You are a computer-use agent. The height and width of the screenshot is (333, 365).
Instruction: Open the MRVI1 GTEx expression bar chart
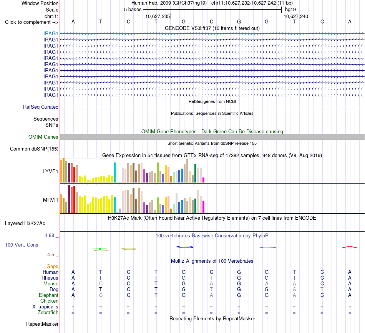(132, 199)
